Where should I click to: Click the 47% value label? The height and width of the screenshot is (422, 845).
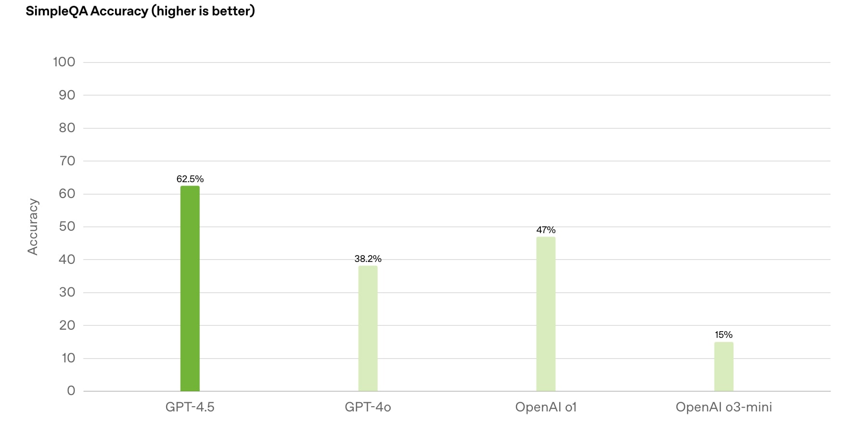[x=546, y=230]
